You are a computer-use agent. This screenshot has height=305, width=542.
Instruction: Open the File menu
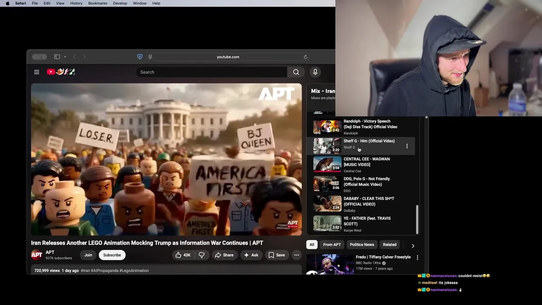[x=35, y=3]
